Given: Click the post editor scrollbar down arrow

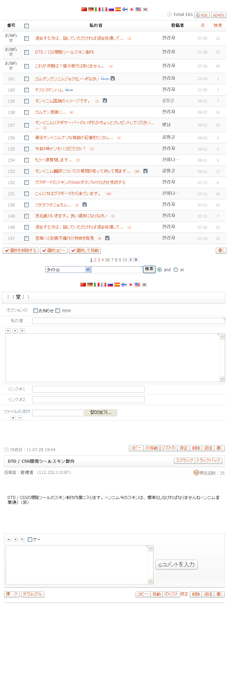Looking at the screenshot, I should (222, 379).
